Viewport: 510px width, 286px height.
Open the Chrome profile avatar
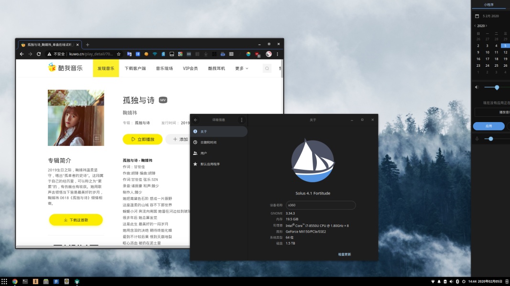[269, 54]
